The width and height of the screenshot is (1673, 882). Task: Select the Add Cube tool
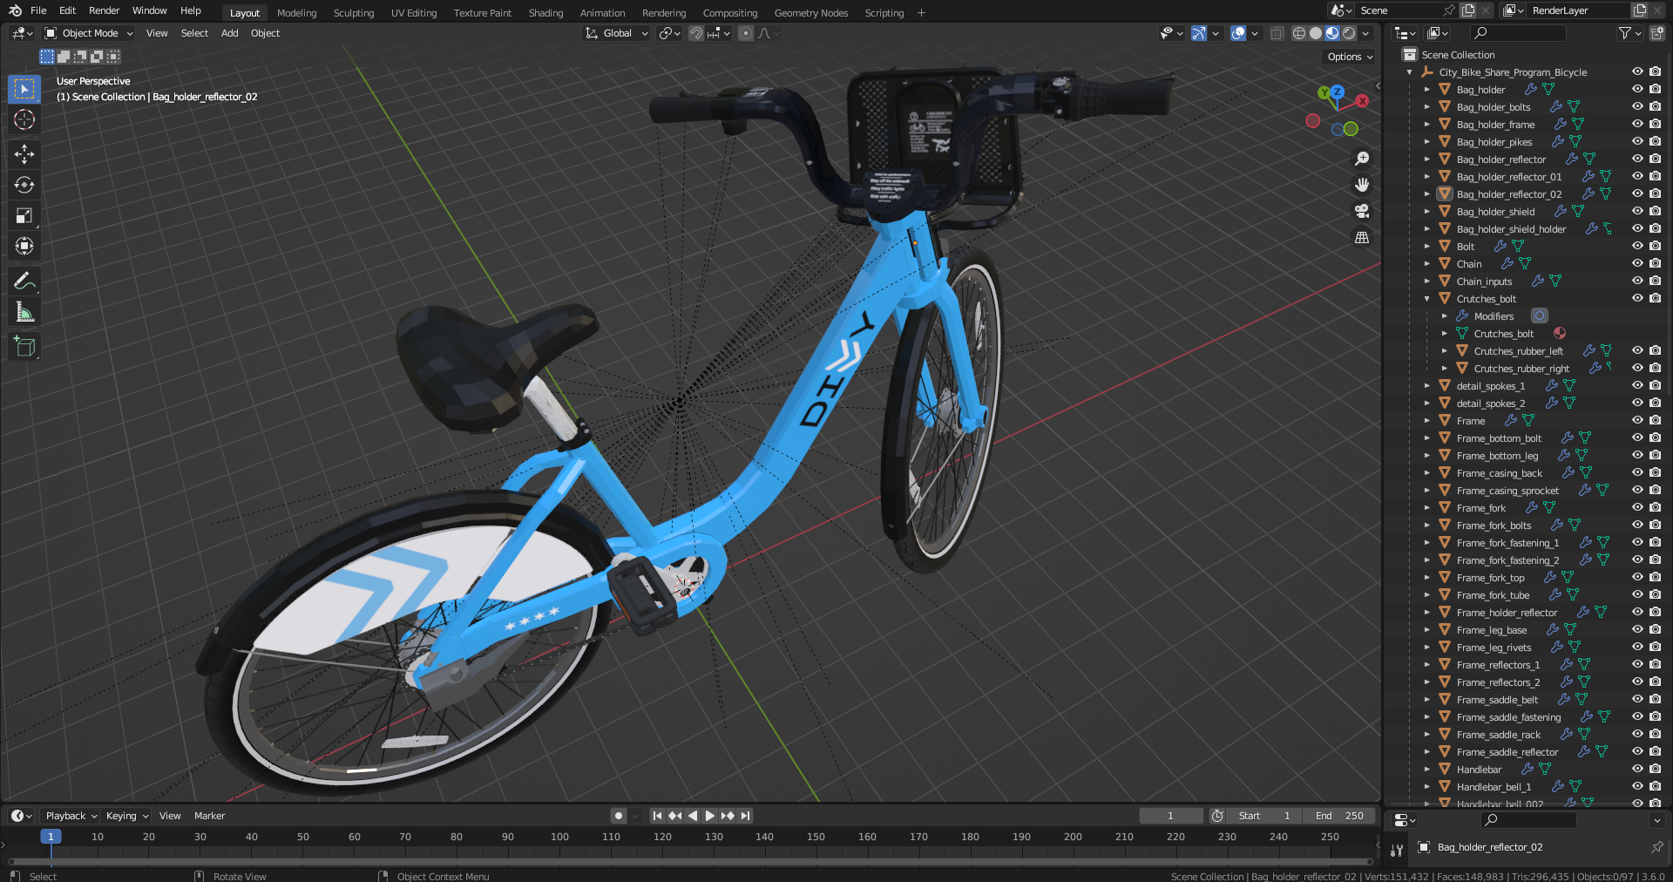24,346
